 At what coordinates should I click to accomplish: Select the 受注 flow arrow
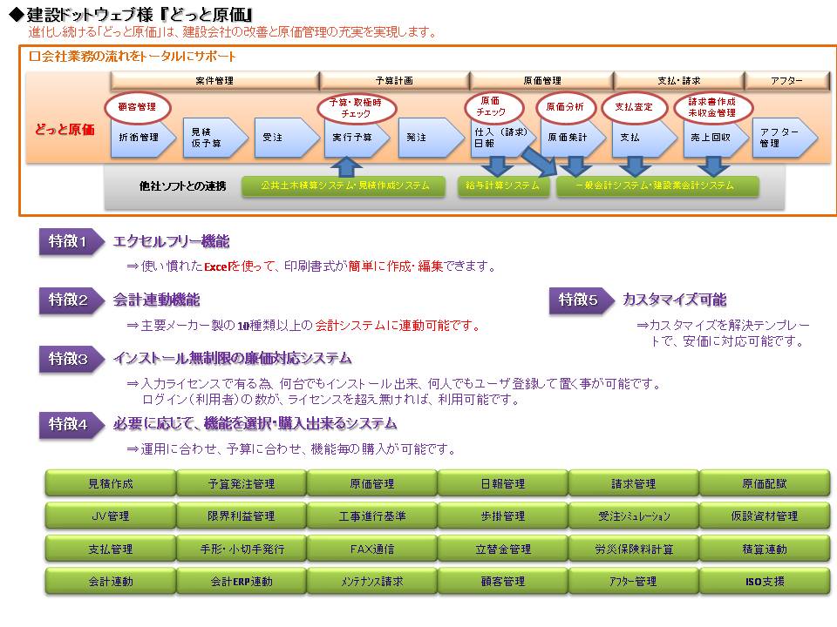point(287,138)
